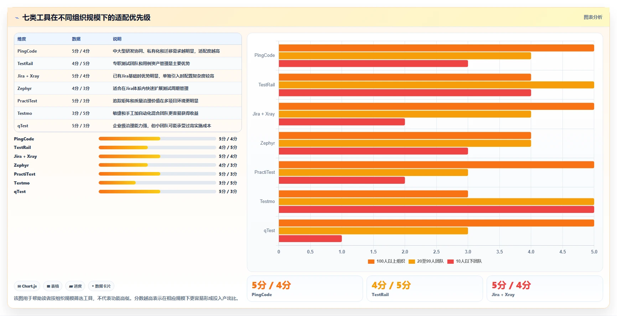Viewport: 617px width, 316px height.
Task: Click the description 专职测试团队和用例资产管理是主要优势
Action: click(151, 64)
